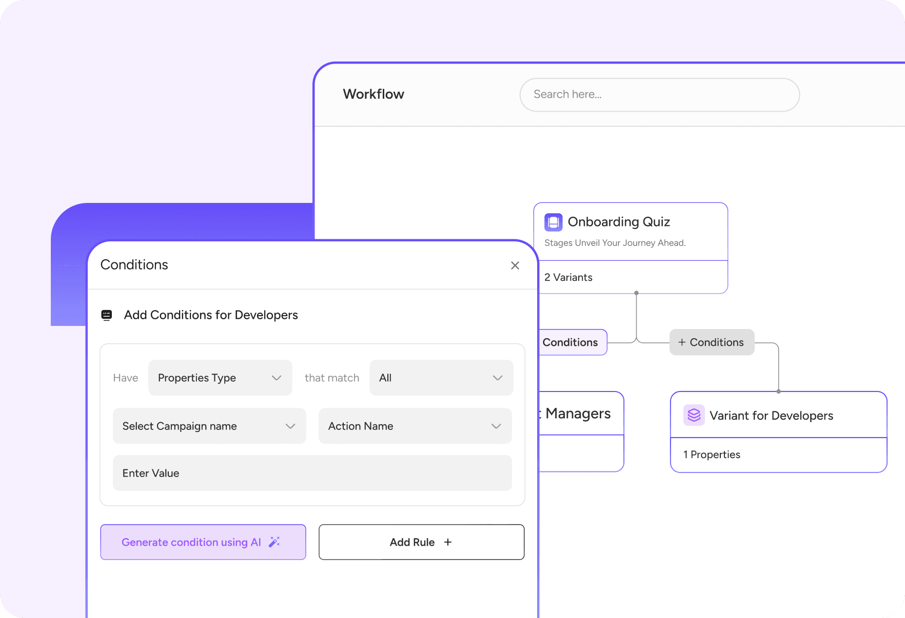Click the All dropdown chevron arrow
The image size is (905, 618).
point(497,378)
